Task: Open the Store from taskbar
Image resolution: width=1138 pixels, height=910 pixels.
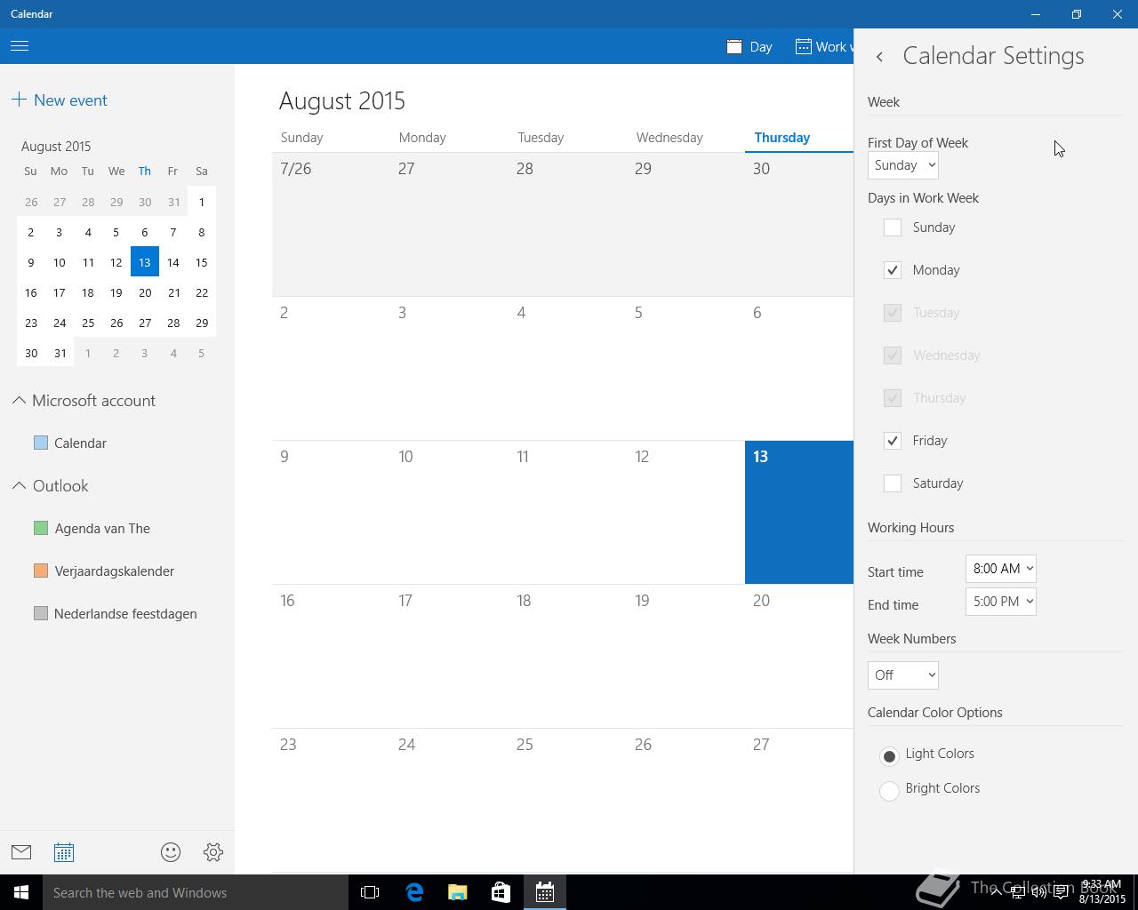Action: point(501,892)
